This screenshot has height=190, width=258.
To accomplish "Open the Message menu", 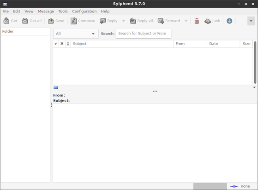I will pyautogui.click(x=46, y=12).
